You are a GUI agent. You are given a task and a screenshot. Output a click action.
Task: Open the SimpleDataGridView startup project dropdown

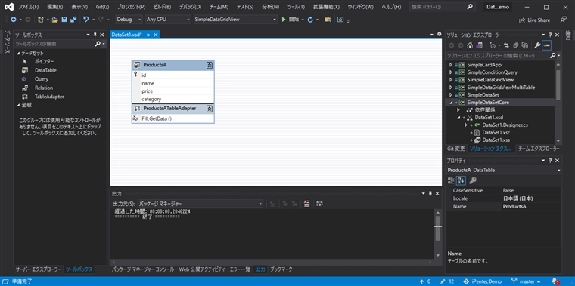coord(235,20)
